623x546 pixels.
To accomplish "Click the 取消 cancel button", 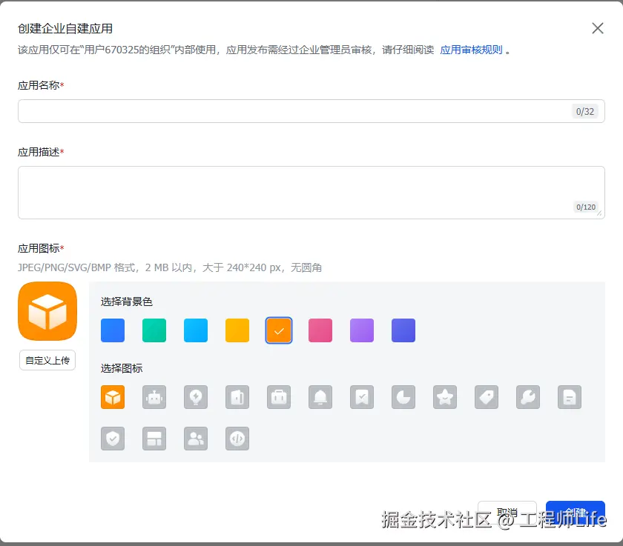I will tap(507, 513).
